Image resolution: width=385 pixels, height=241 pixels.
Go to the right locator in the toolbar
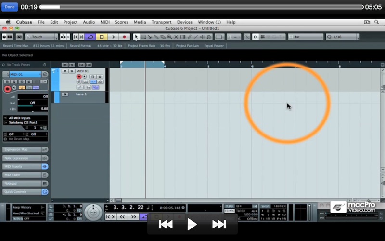(x=81, y=37)
